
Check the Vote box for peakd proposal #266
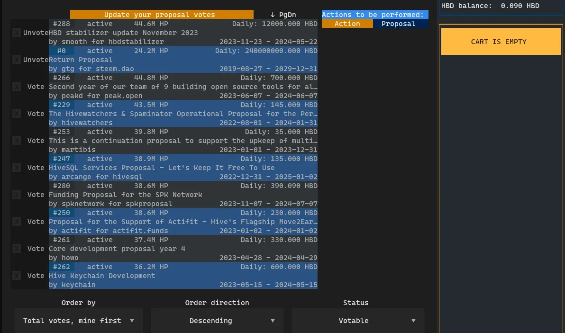click(17, 87)
